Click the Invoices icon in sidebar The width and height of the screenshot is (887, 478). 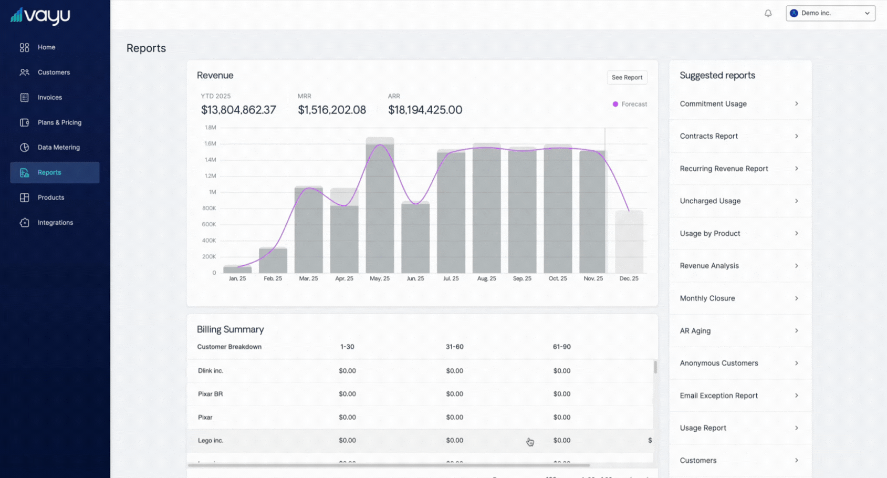tap(24, 98)
